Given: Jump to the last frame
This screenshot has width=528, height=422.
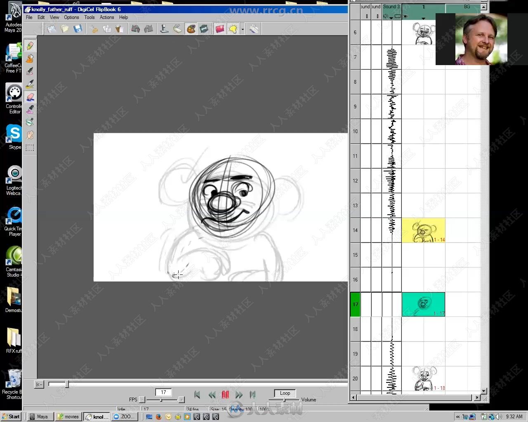Looking at the screenshot, I should (x=253, y=395).
